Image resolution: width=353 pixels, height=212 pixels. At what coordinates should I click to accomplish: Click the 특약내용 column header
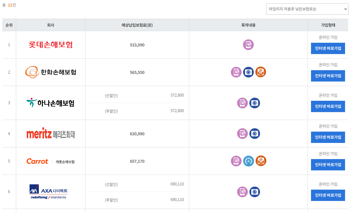248,25
